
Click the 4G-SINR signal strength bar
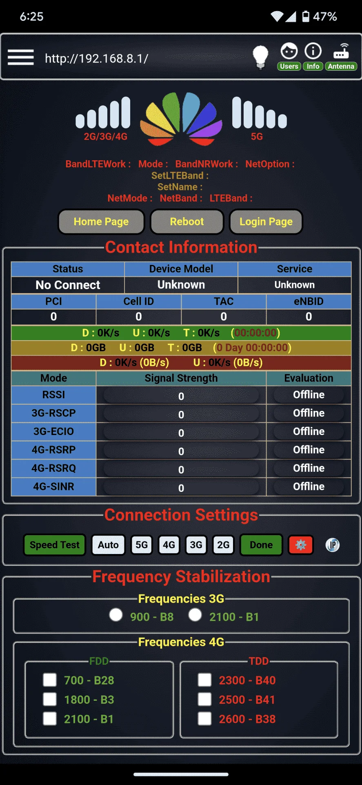[181, 487]
